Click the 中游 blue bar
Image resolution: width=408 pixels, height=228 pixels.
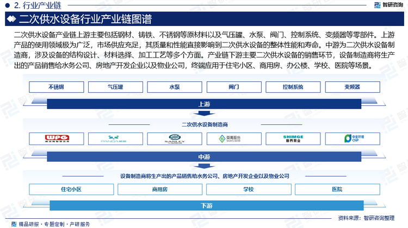[204, 157]
